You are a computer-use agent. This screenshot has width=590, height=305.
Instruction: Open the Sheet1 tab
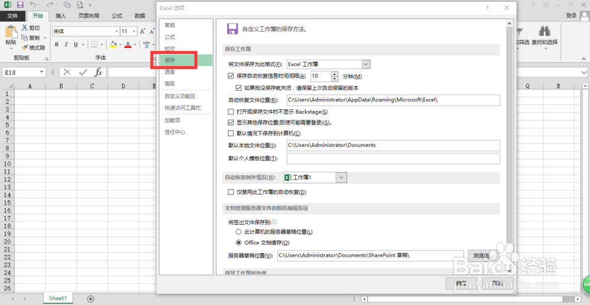coord(58,299)
